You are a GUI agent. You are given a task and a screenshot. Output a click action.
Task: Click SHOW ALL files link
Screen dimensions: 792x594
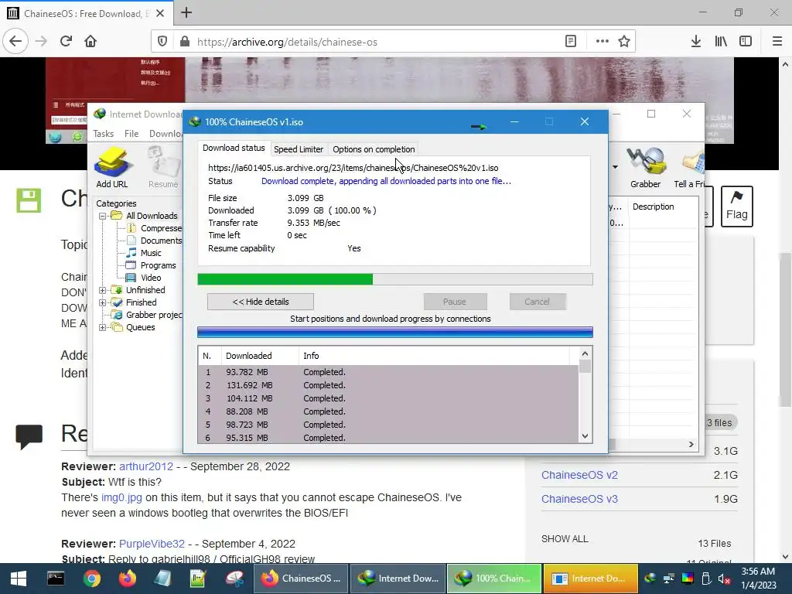pos(564,539)
